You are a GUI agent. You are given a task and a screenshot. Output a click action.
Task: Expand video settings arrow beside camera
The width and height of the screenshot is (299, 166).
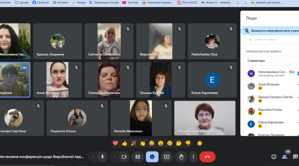(x=115, y=157)
